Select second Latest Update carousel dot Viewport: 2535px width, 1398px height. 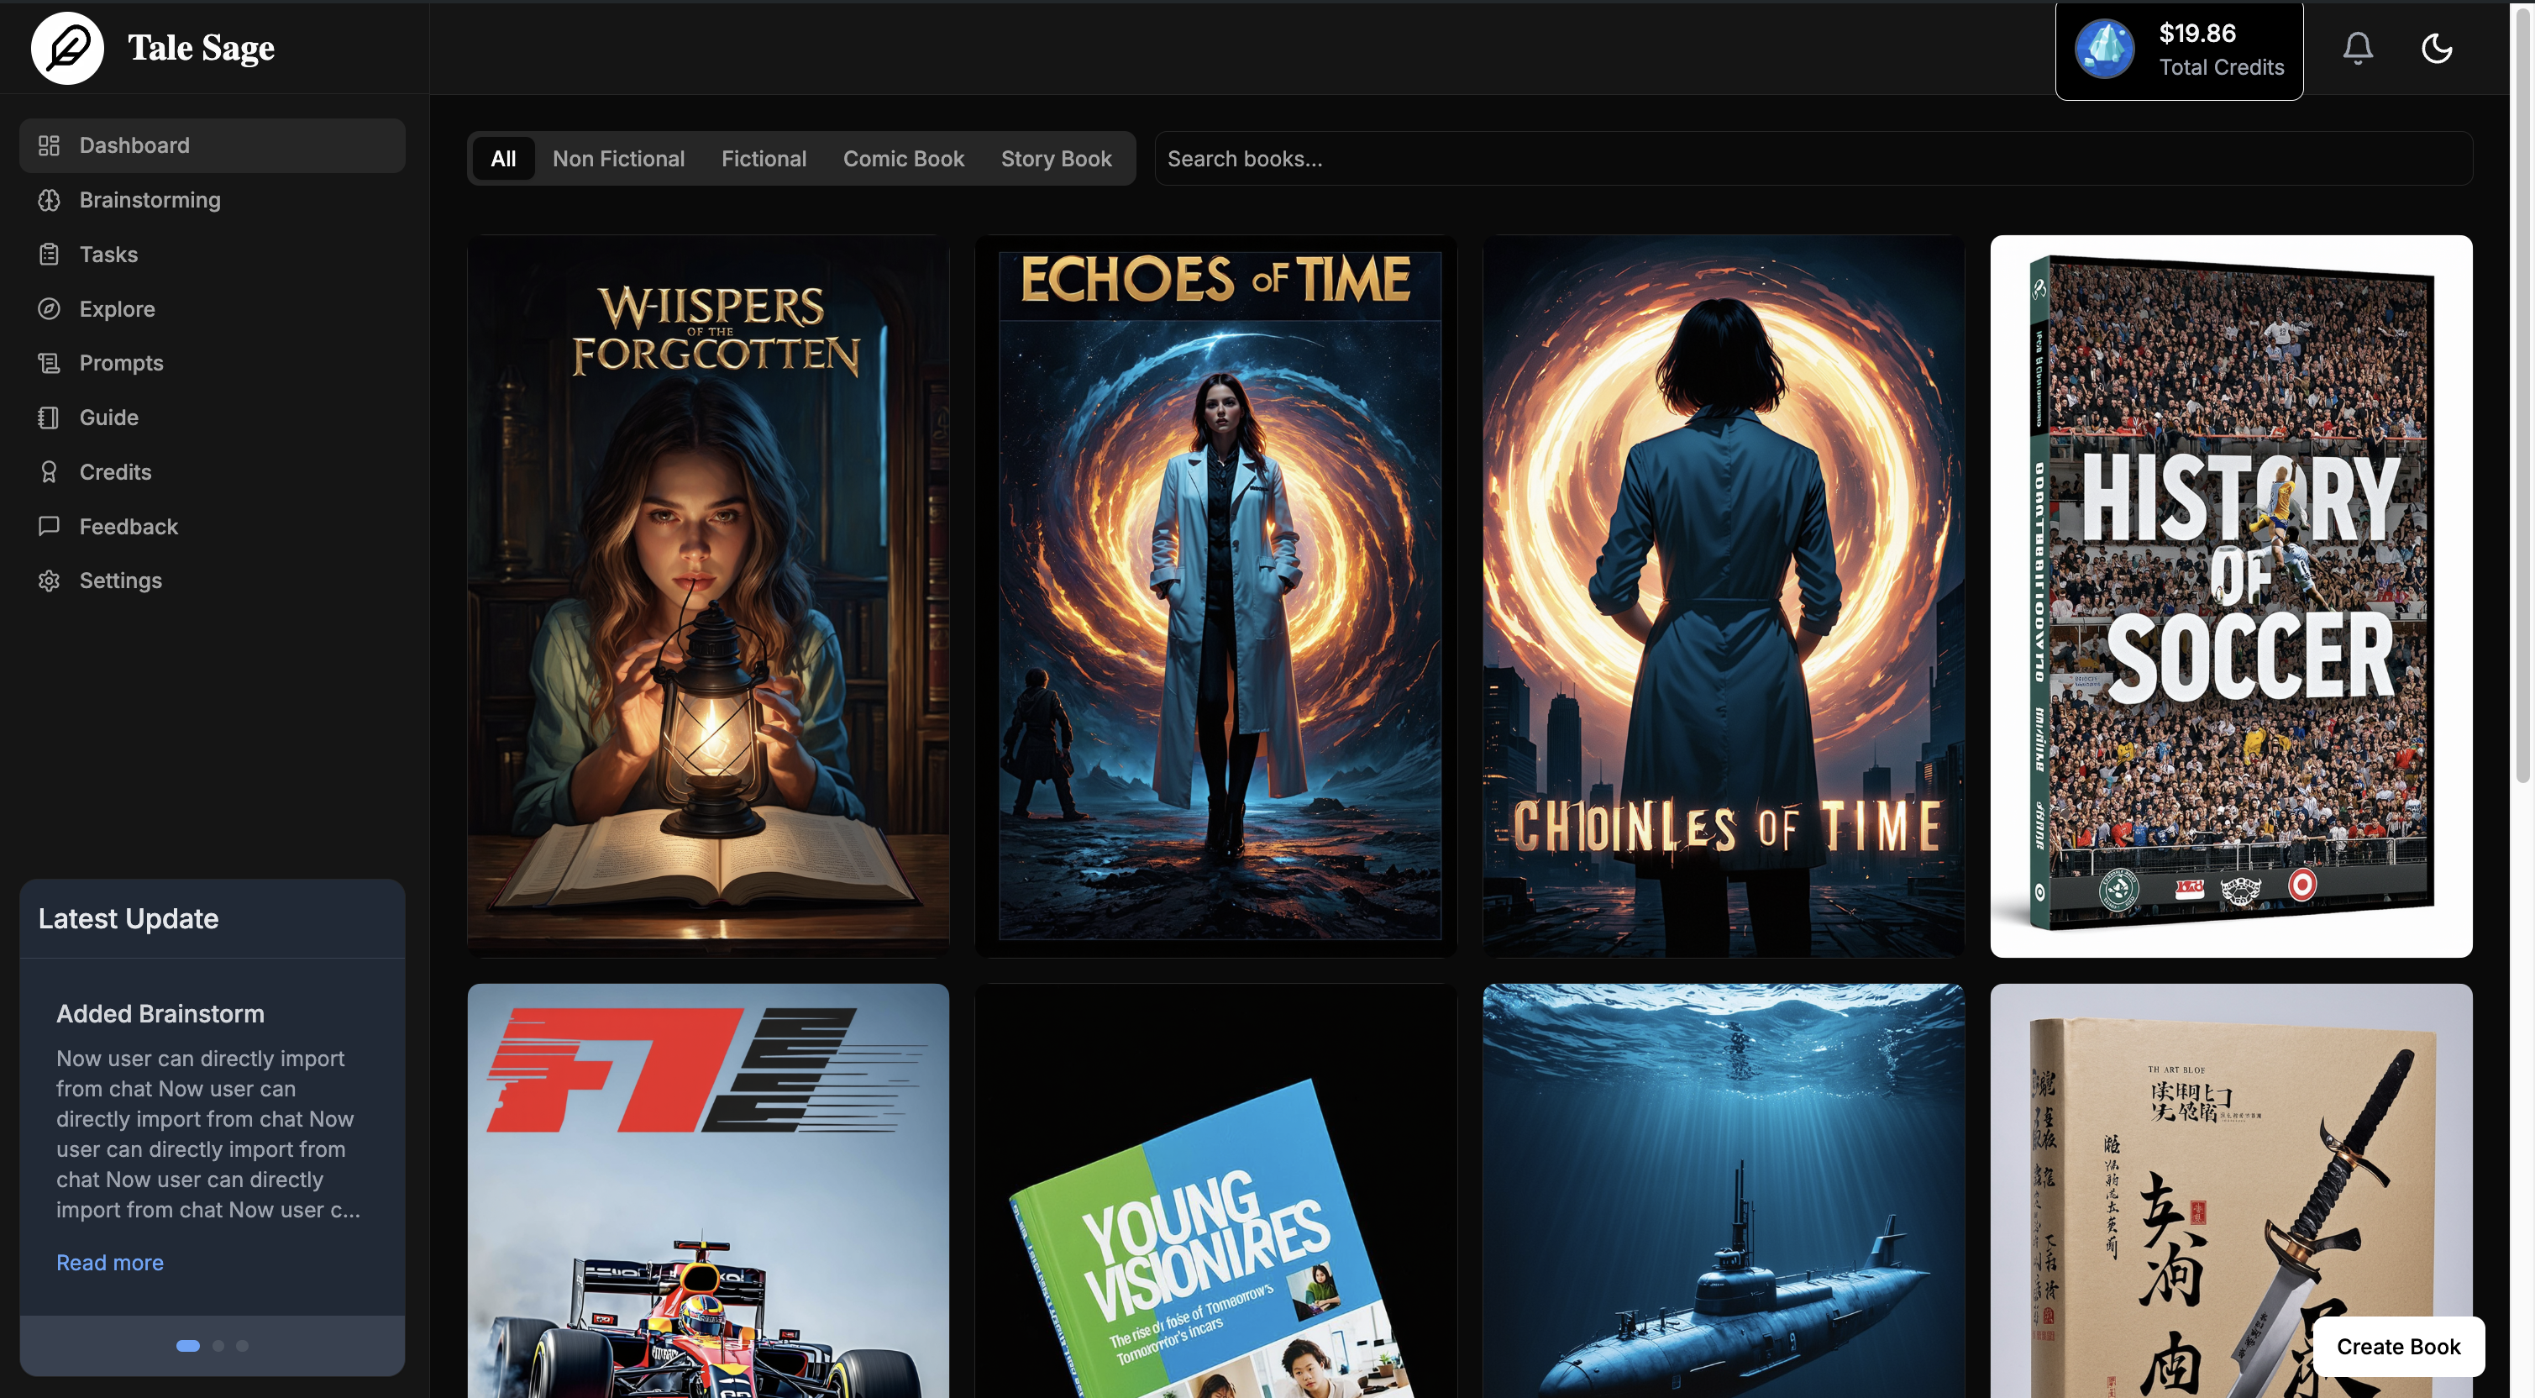click(218, 1346)
